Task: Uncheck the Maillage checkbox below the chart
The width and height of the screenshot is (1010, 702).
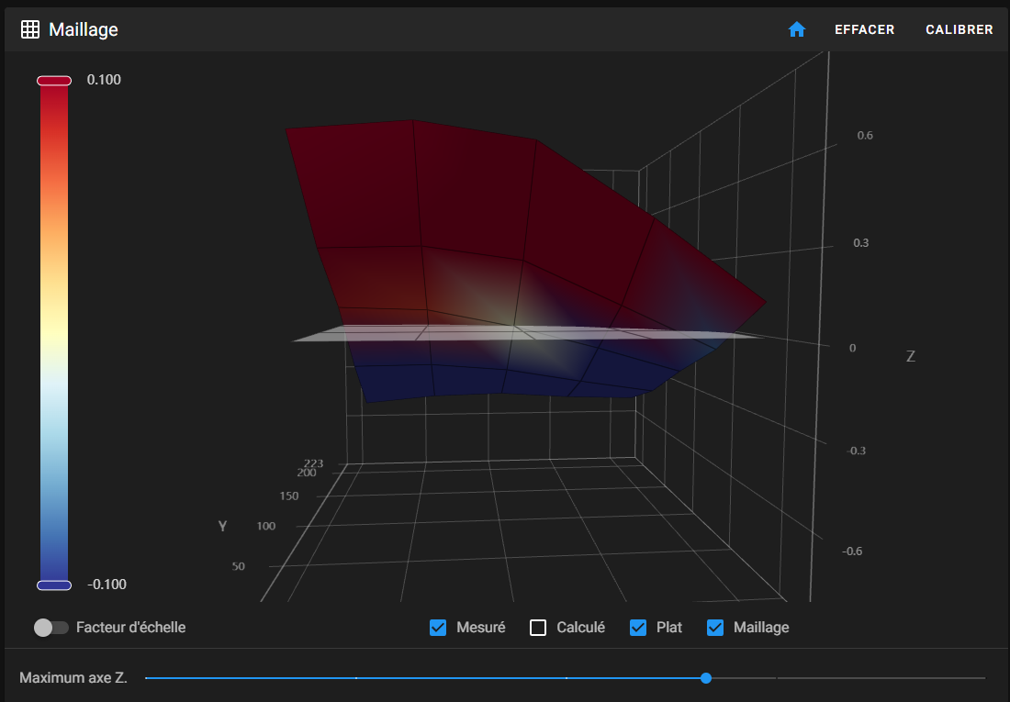Action: click(715, 628)
